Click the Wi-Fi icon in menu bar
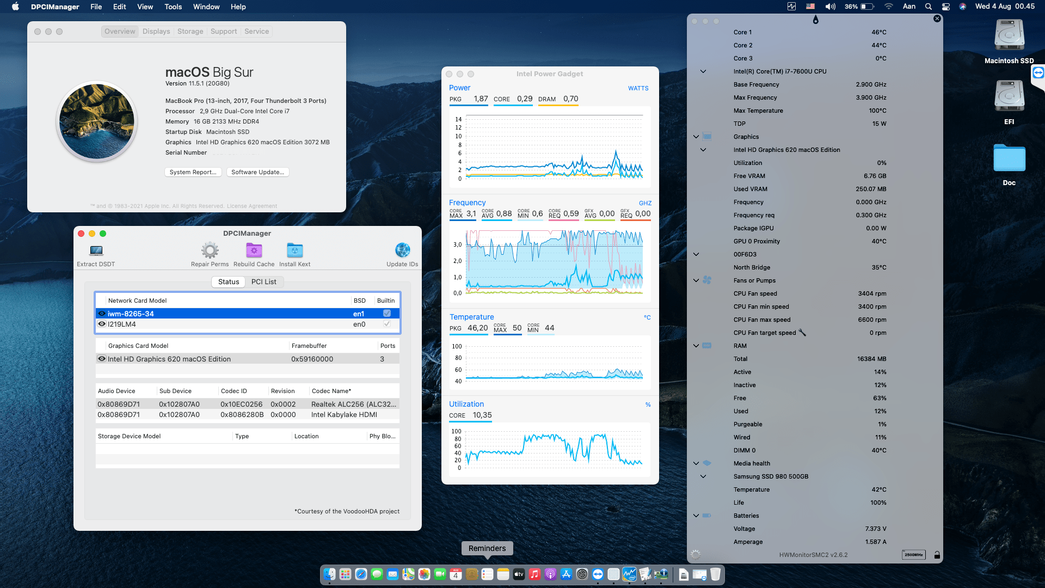 coord(889,7)
